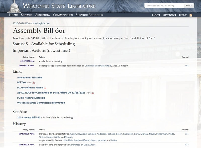Click Committee on State Affairs in Important Actions

[98, 66]
